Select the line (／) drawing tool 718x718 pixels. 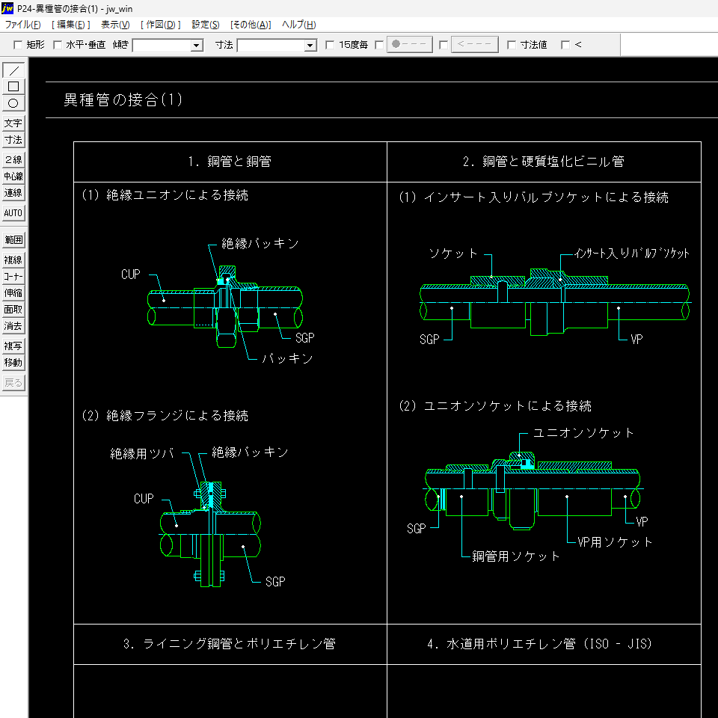click(13, 70)
